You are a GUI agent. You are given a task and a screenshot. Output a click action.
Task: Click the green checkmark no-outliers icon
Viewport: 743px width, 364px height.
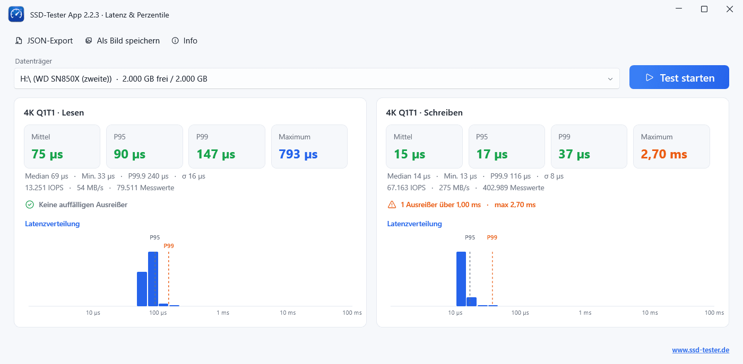click(30, 205)
